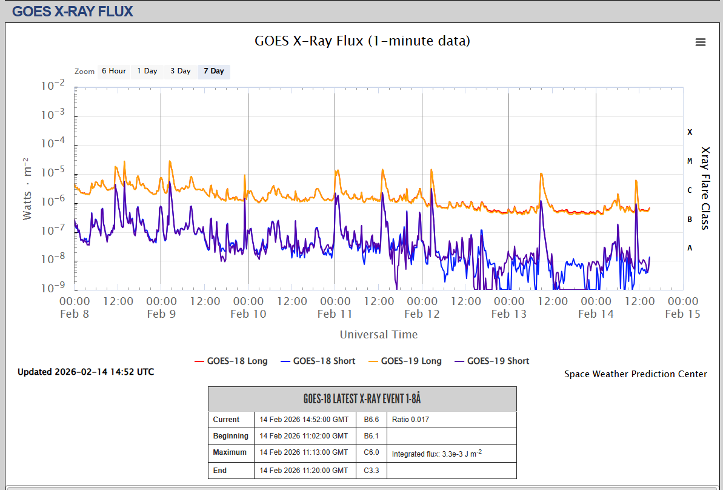723x490 pixels.
Task: Click the chart title GOES X-Ray Flux
Action: 362,41
